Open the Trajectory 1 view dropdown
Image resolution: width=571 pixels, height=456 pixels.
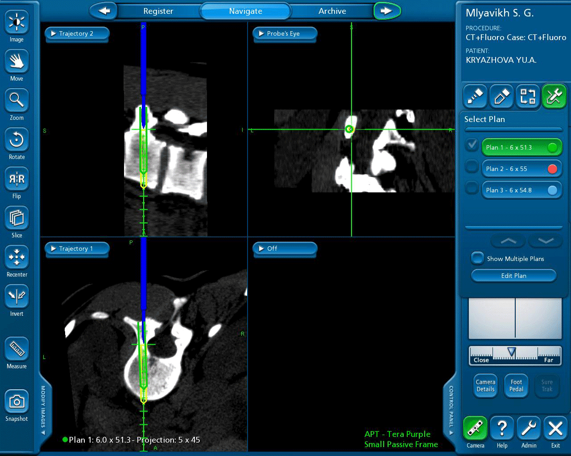pyautogui.click(x=77, y=249)
